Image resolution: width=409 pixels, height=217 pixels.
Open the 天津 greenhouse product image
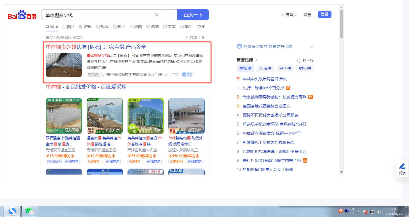[146, 116]
